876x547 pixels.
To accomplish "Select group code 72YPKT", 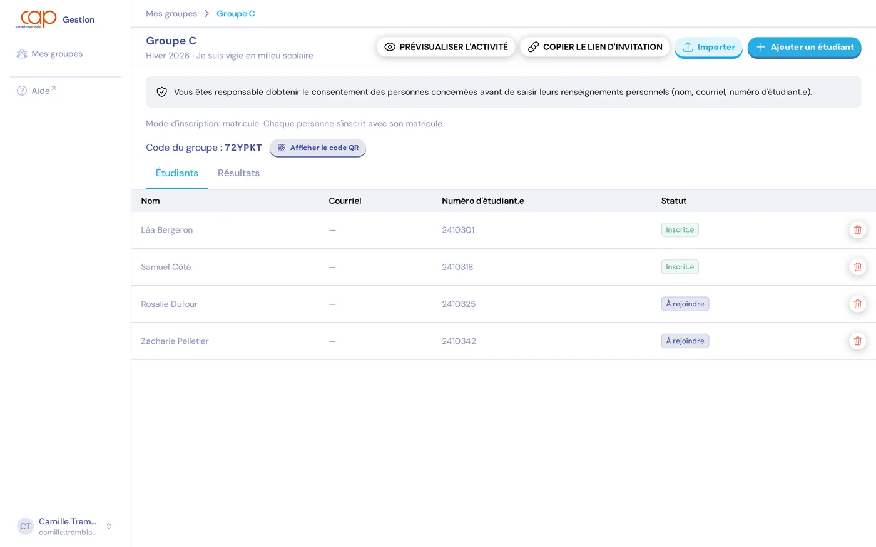I will [x=243, y=148].
